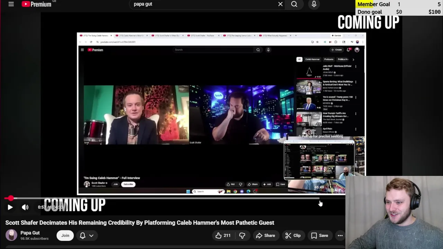
Task: Go to YouTube Premium home logo
Action: [x=36, y=4]
